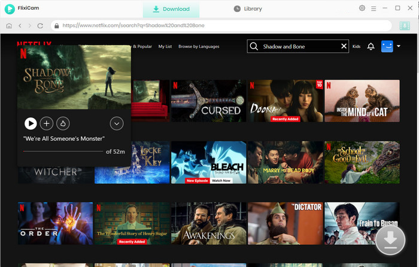
Task: Clear the search with X icon
Action: click(x=344, y=46)
